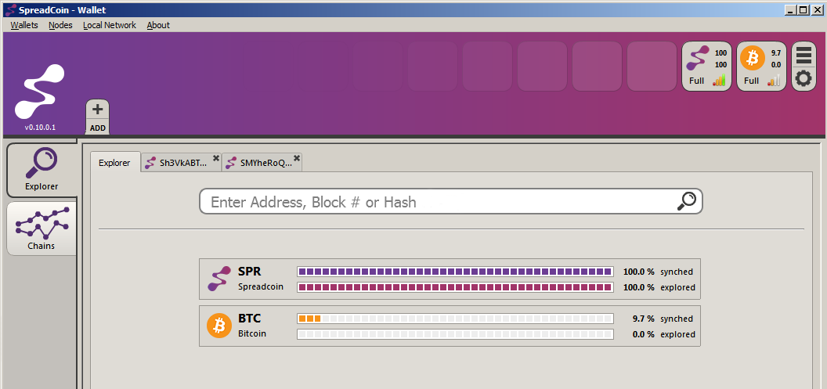
Task: Focus the address, block or hash search field
Action: click(x=451, y=201)
